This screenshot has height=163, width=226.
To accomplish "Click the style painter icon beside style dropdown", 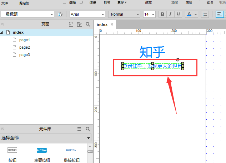I will coord(60,14).
